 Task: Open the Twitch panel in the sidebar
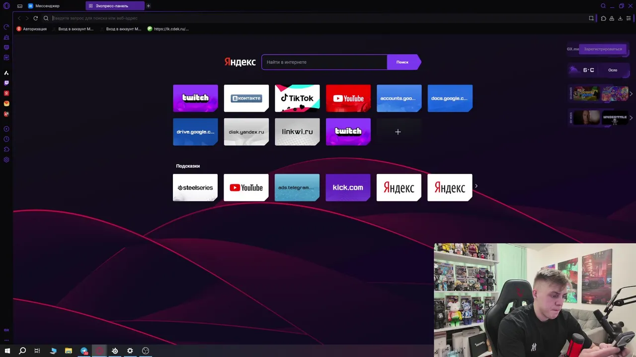pyautogui.click(x=6, y=83)
